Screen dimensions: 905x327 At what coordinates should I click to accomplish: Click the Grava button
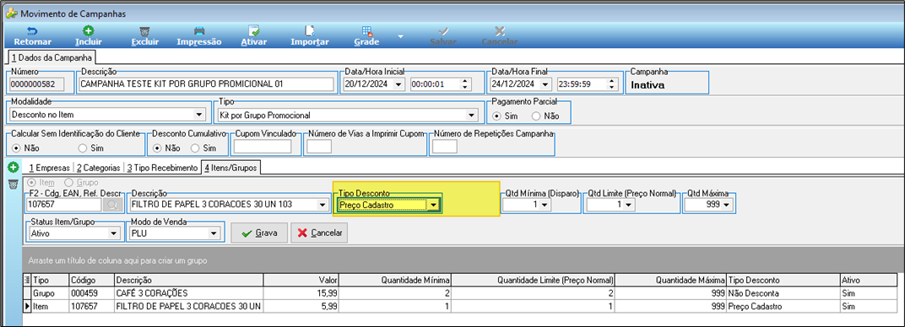tap(259, 233)
